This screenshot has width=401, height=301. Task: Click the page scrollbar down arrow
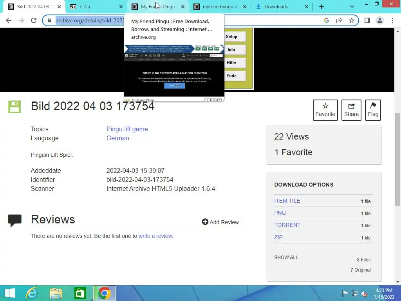(397, 282)
